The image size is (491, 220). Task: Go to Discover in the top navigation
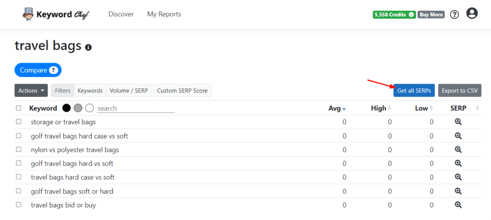click(x=121, y=14)
